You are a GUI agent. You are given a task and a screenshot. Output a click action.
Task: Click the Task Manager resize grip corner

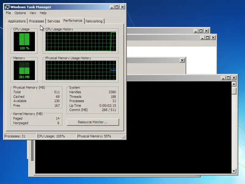coord(124,137)
